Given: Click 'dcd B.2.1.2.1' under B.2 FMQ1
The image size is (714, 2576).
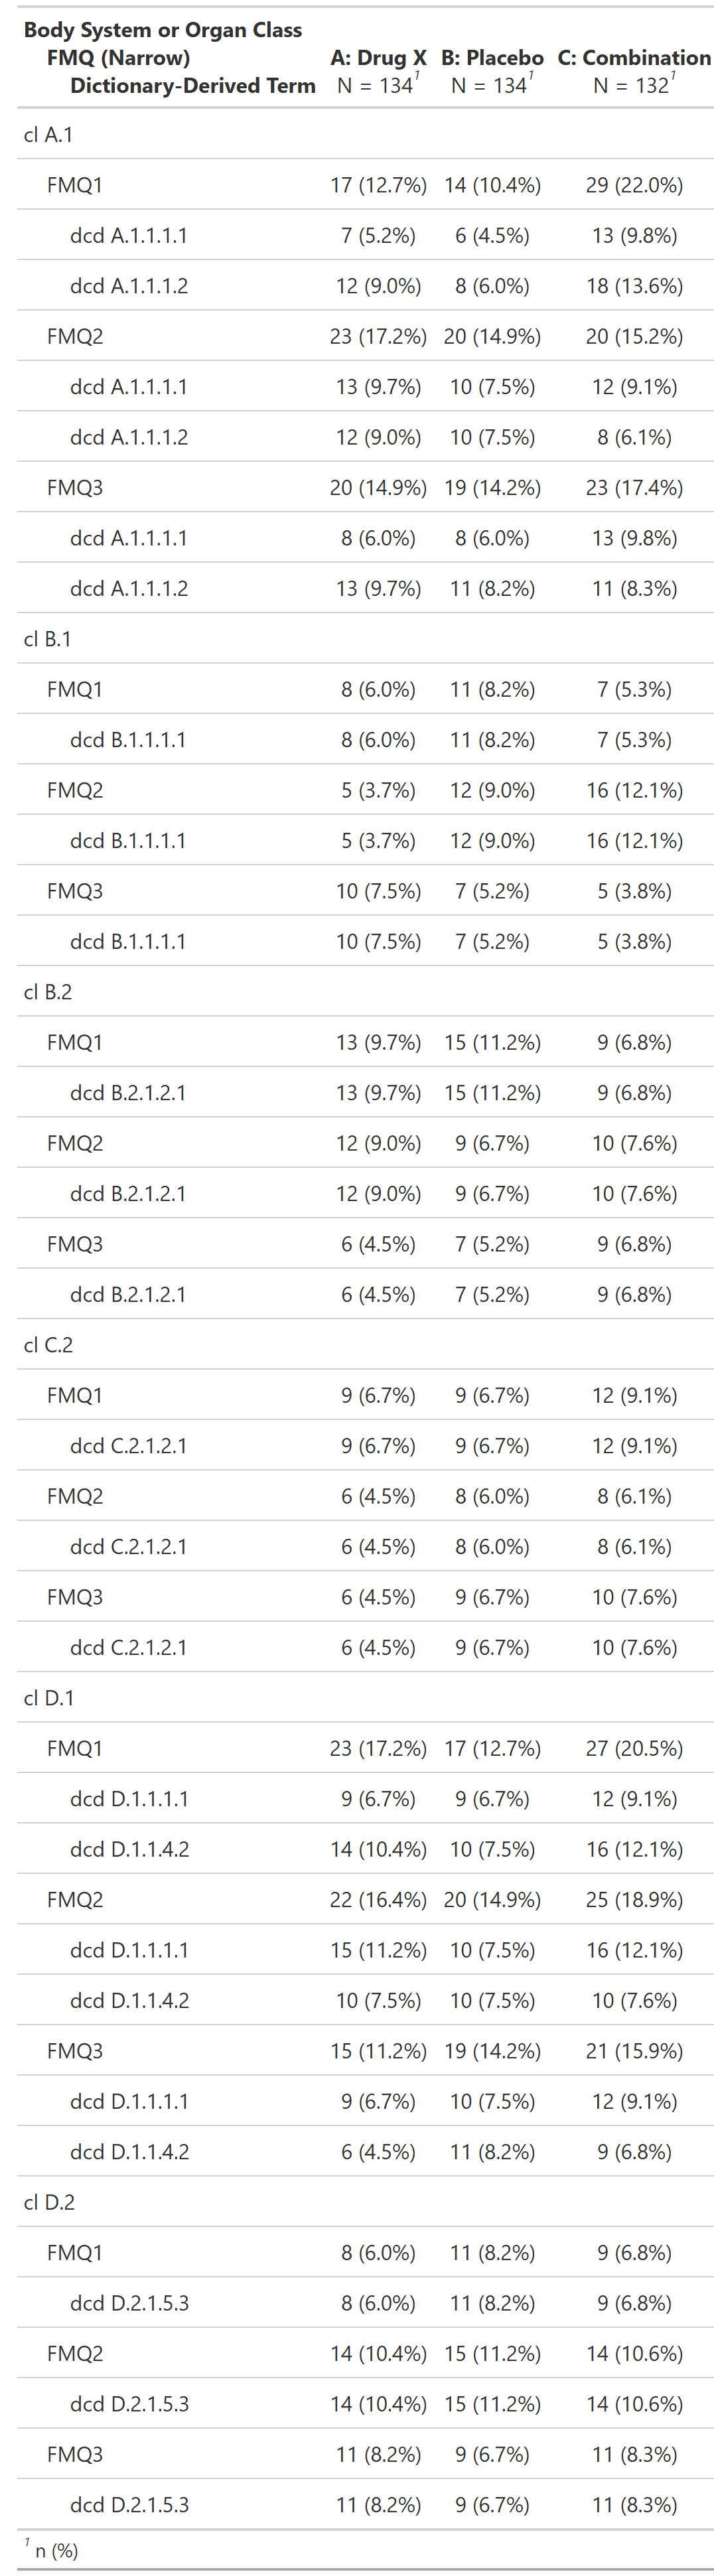Looking at the screenshot, I should 128,1093.
